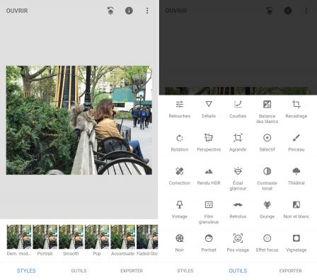Choose the Retrolux filter

click(238, 210)
